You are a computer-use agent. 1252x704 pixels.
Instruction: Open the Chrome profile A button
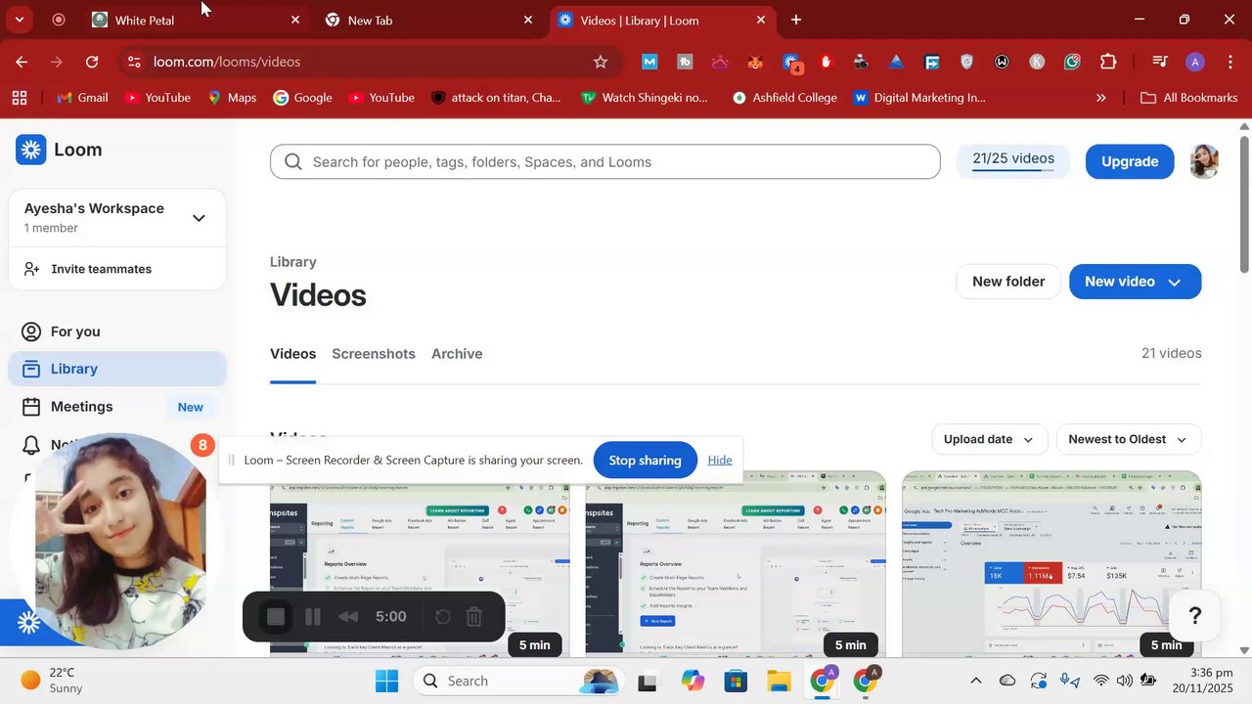pos(1194,62)
